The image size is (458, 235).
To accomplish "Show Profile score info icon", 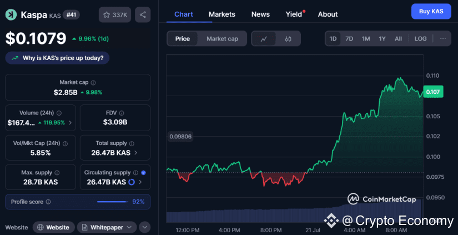I will pyautogui.click(x=48, y=202).
